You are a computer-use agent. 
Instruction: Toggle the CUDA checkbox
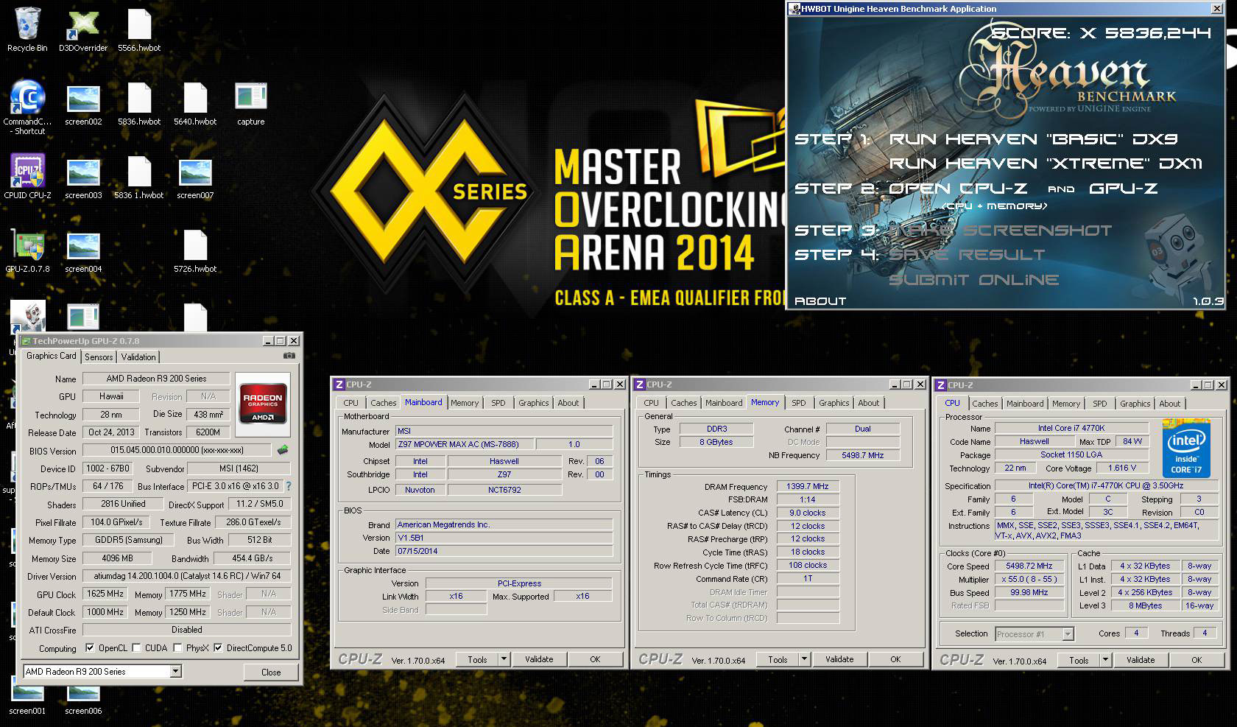click(136, 648)
